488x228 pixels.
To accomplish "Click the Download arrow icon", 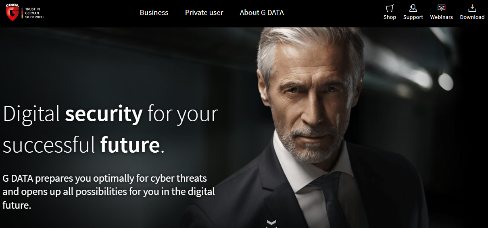I will coord(472,8).
